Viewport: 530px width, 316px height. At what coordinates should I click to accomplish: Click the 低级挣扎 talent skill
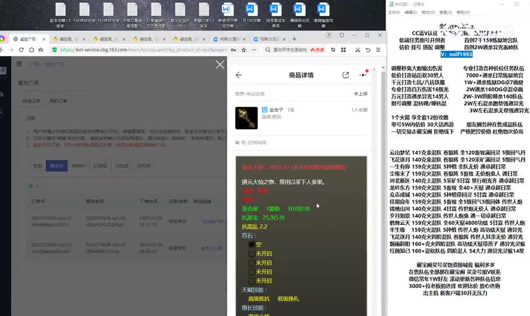click(x=288, y=299)
